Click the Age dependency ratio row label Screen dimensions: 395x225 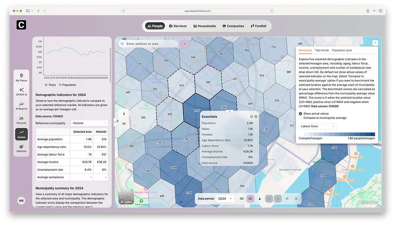tap(52, 147)
